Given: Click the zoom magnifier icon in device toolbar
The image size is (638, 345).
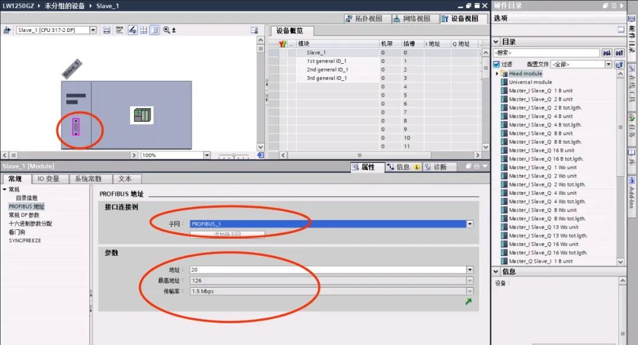Looking at the screenshot, I should [167, 30].
